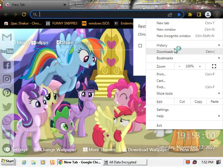223x167 pixels.
Task: Open New Incognito window
Action: (184, 36)
